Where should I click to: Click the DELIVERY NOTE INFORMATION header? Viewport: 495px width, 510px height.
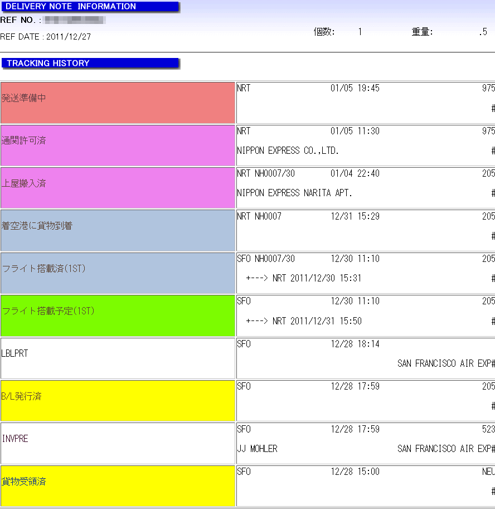[x=71, y=7]
